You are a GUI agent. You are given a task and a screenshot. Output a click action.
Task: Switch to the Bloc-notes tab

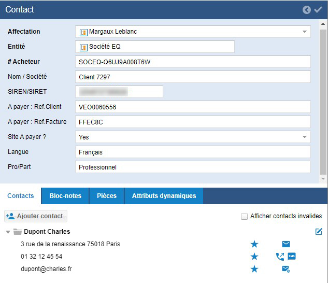click(x=65, y=196)
